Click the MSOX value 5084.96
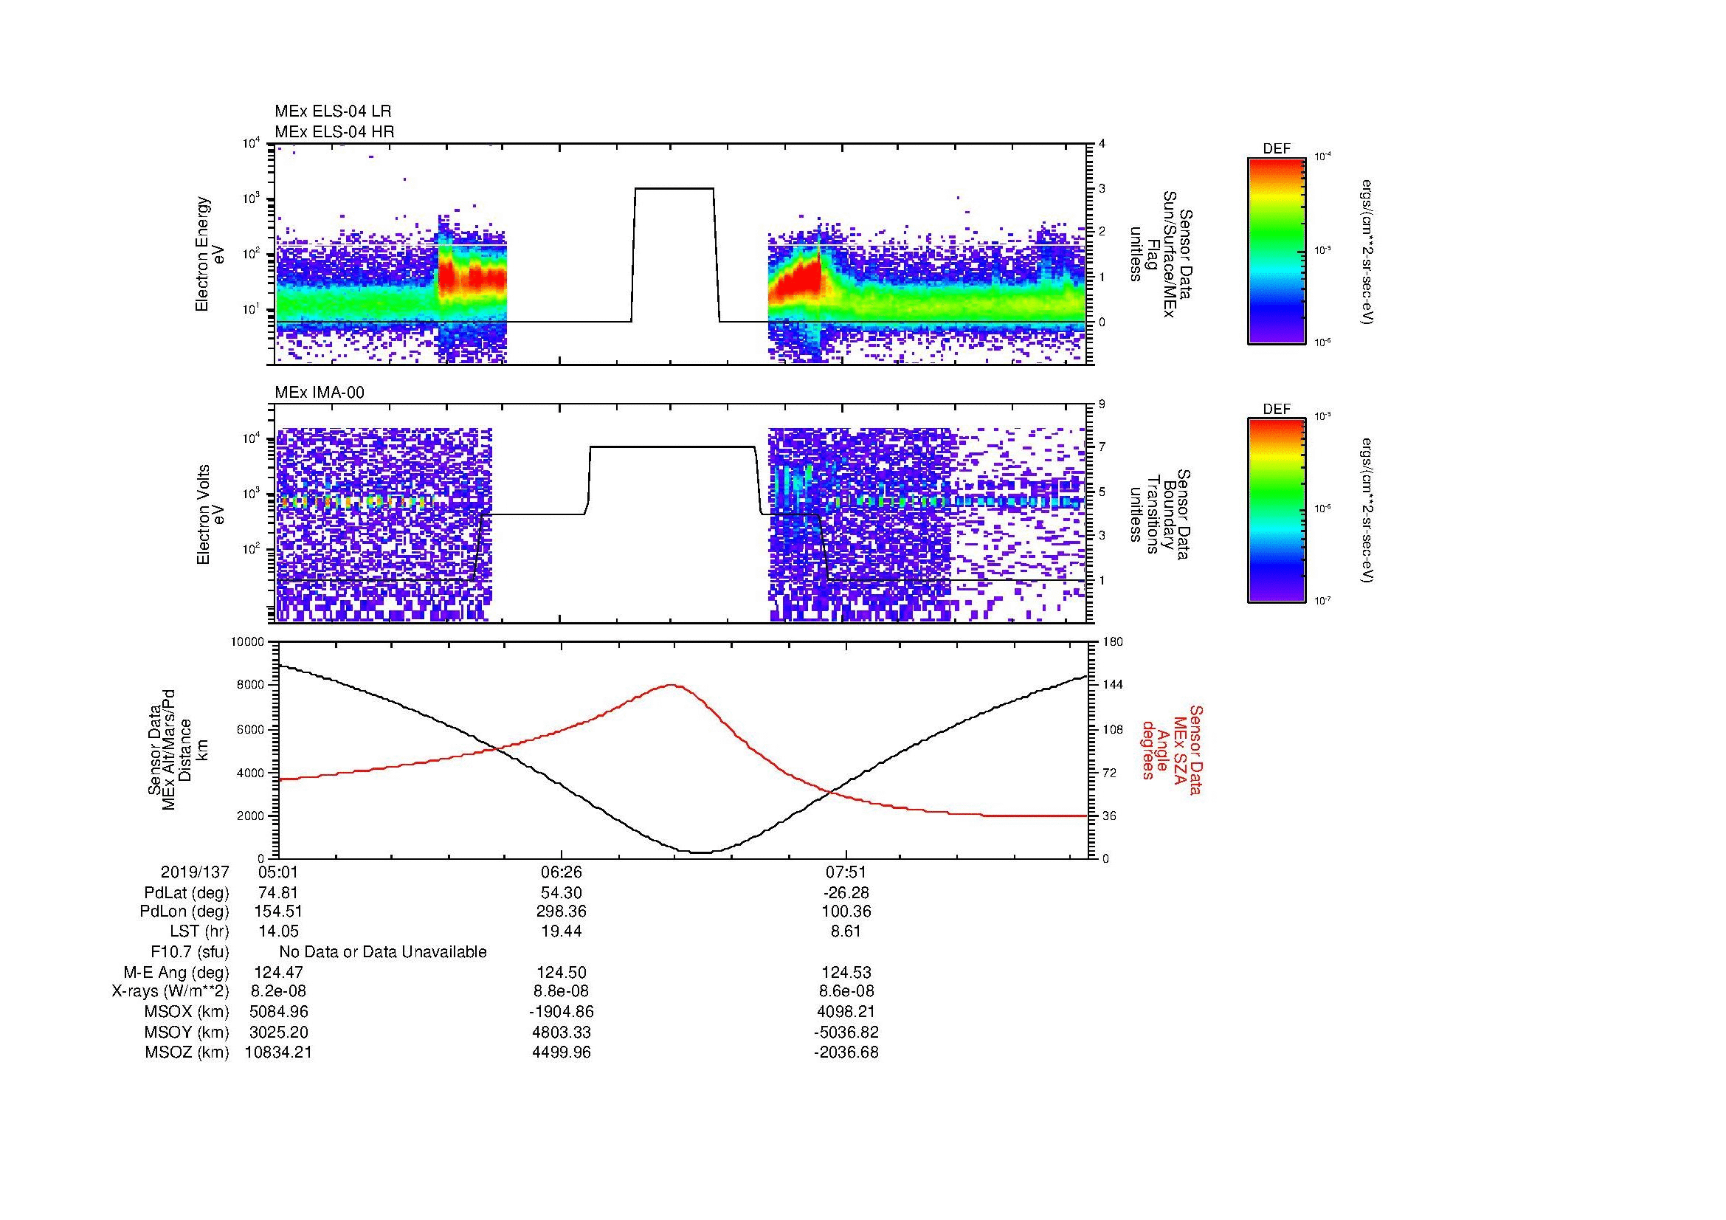The width and height of the screenshot is (1726, 1220). pyautogui.click(x=278, y=1012)
